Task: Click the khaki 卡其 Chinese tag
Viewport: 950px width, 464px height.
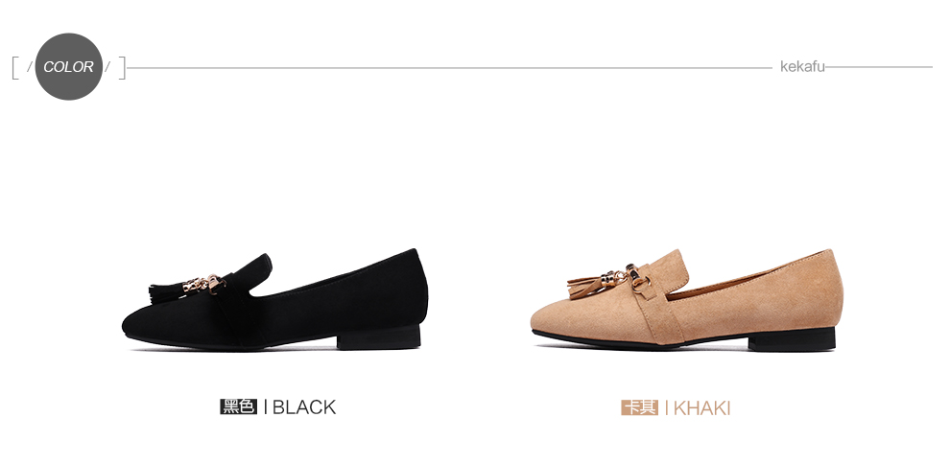Action: pos(639,407)
